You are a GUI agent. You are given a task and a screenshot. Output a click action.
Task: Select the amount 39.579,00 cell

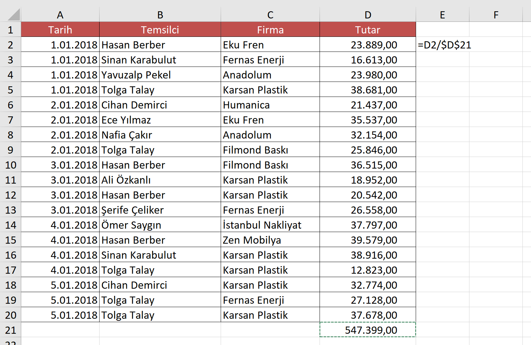[x=368, y=240]
